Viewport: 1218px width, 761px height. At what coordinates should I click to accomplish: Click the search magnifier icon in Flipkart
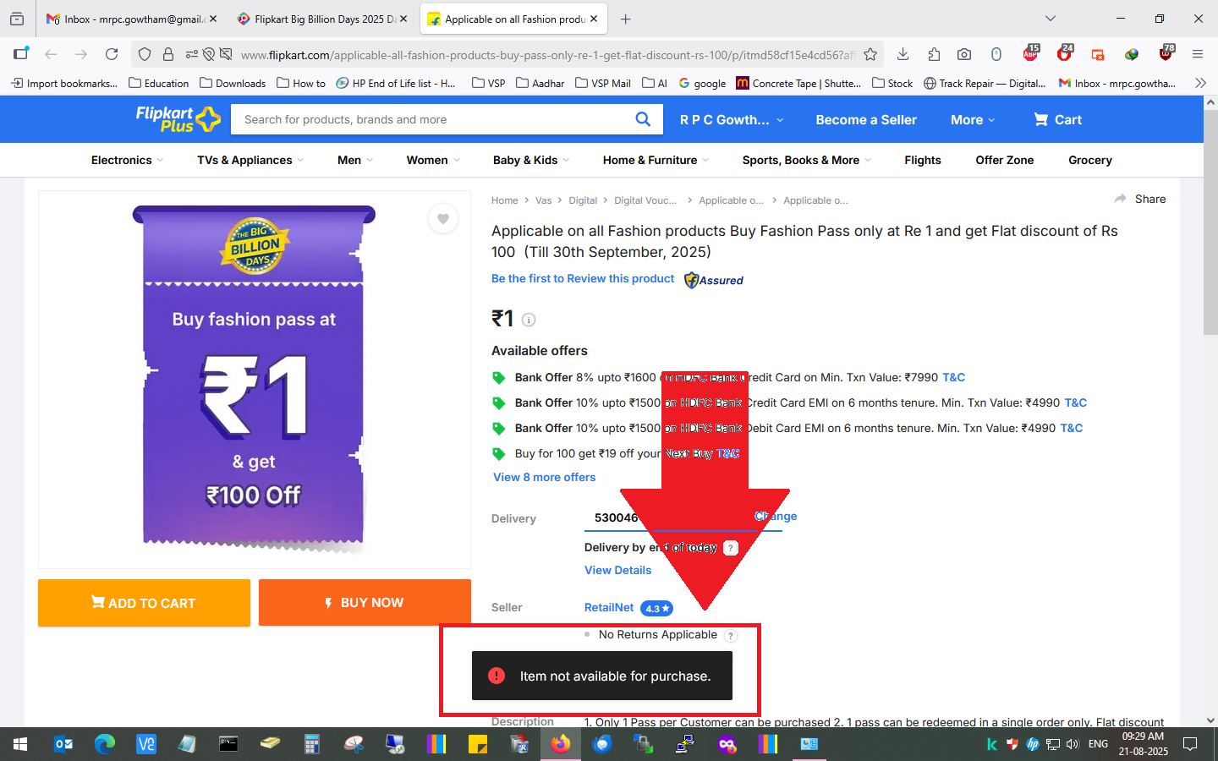[643, 119]
